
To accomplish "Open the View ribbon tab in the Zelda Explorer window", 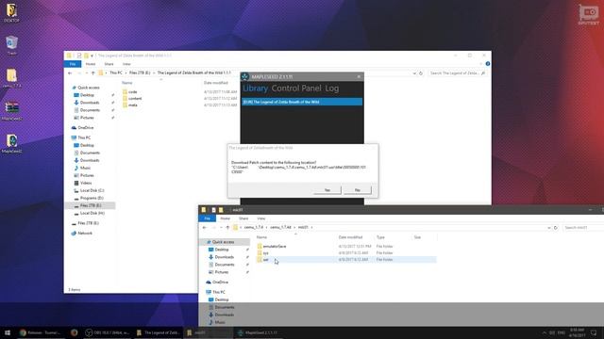I will pyautogui.click(x=126, y=64).
